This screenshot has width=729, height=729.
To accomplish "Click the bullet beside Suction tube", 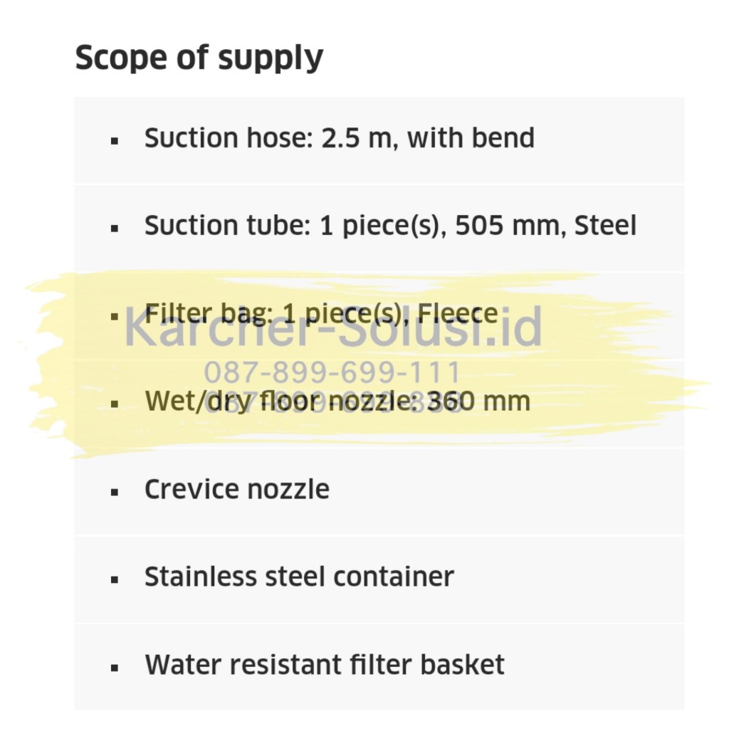I will [x=115, y=229].
